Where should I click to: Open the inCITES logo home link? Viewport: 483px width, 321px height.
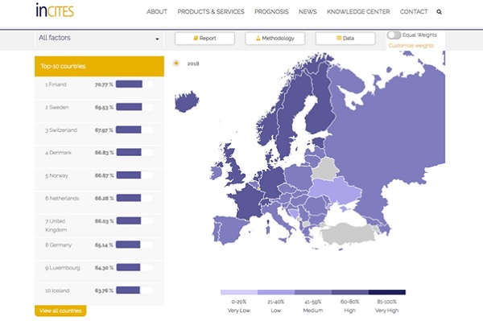coord(55,10)
